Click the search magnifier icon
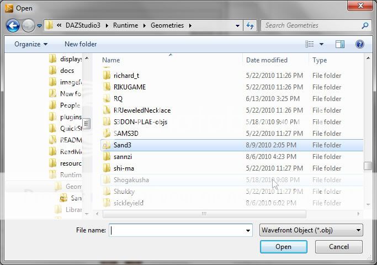 click(x=365, y=25)
